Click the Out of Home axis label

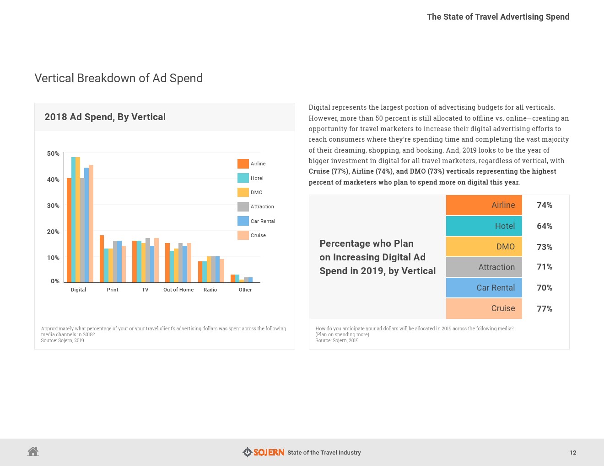[x=178, y=290]
